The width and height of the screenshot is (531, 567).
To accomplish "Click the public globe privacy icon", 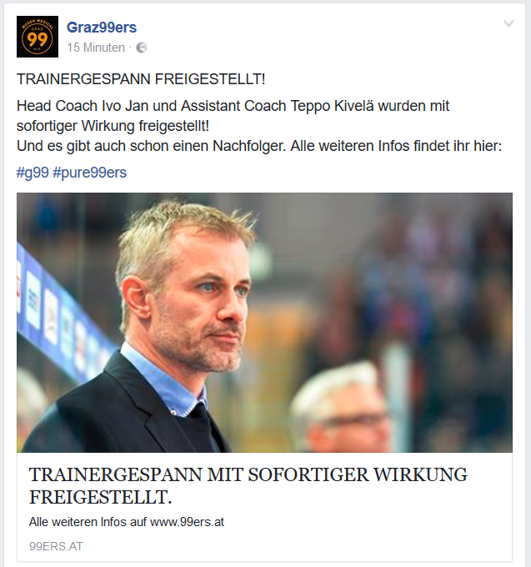I will [x=142, y=48].
